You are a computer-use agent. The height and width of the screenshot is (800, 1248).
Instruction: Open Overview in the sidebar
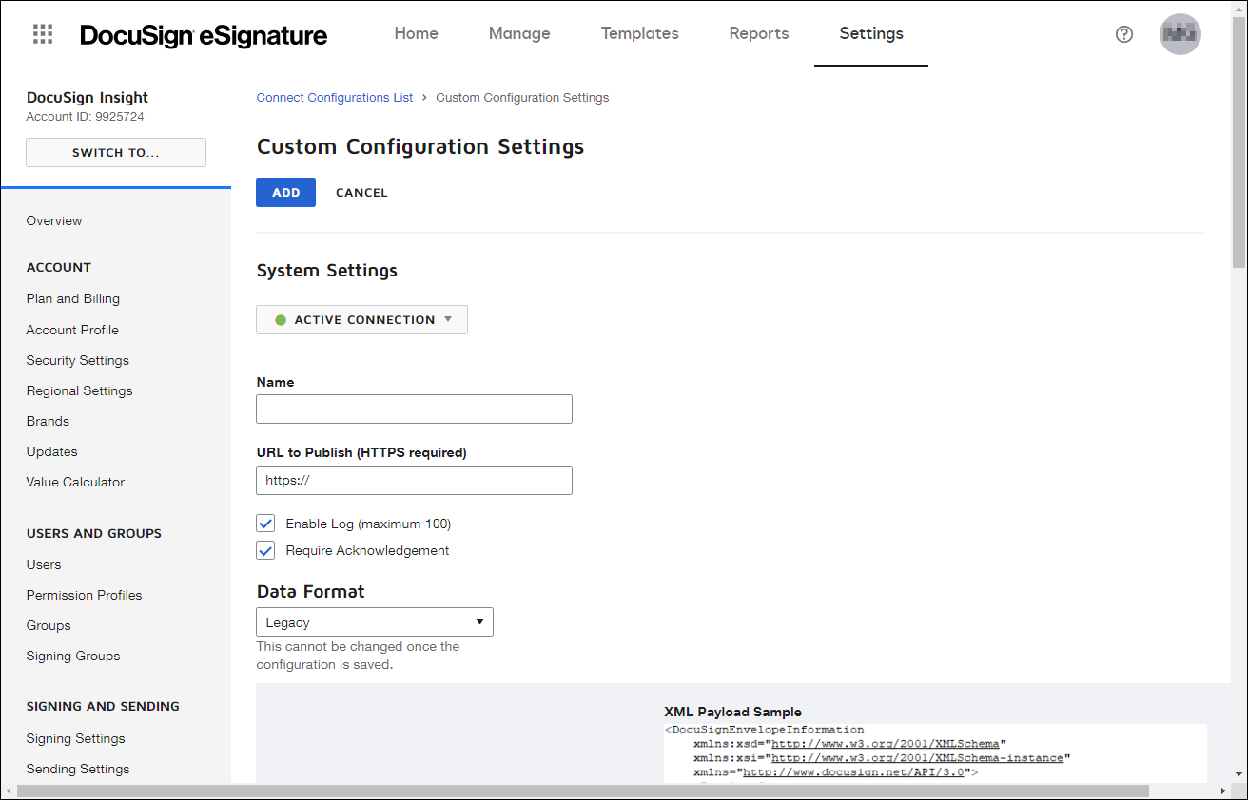coord(54,220)
